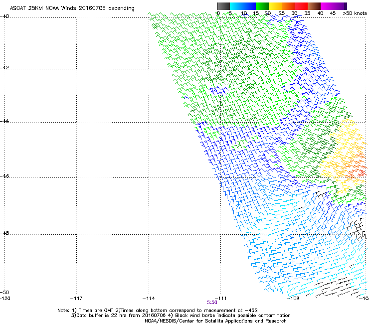
Task: Click the latitude label -44
Action: click(4, 121)
